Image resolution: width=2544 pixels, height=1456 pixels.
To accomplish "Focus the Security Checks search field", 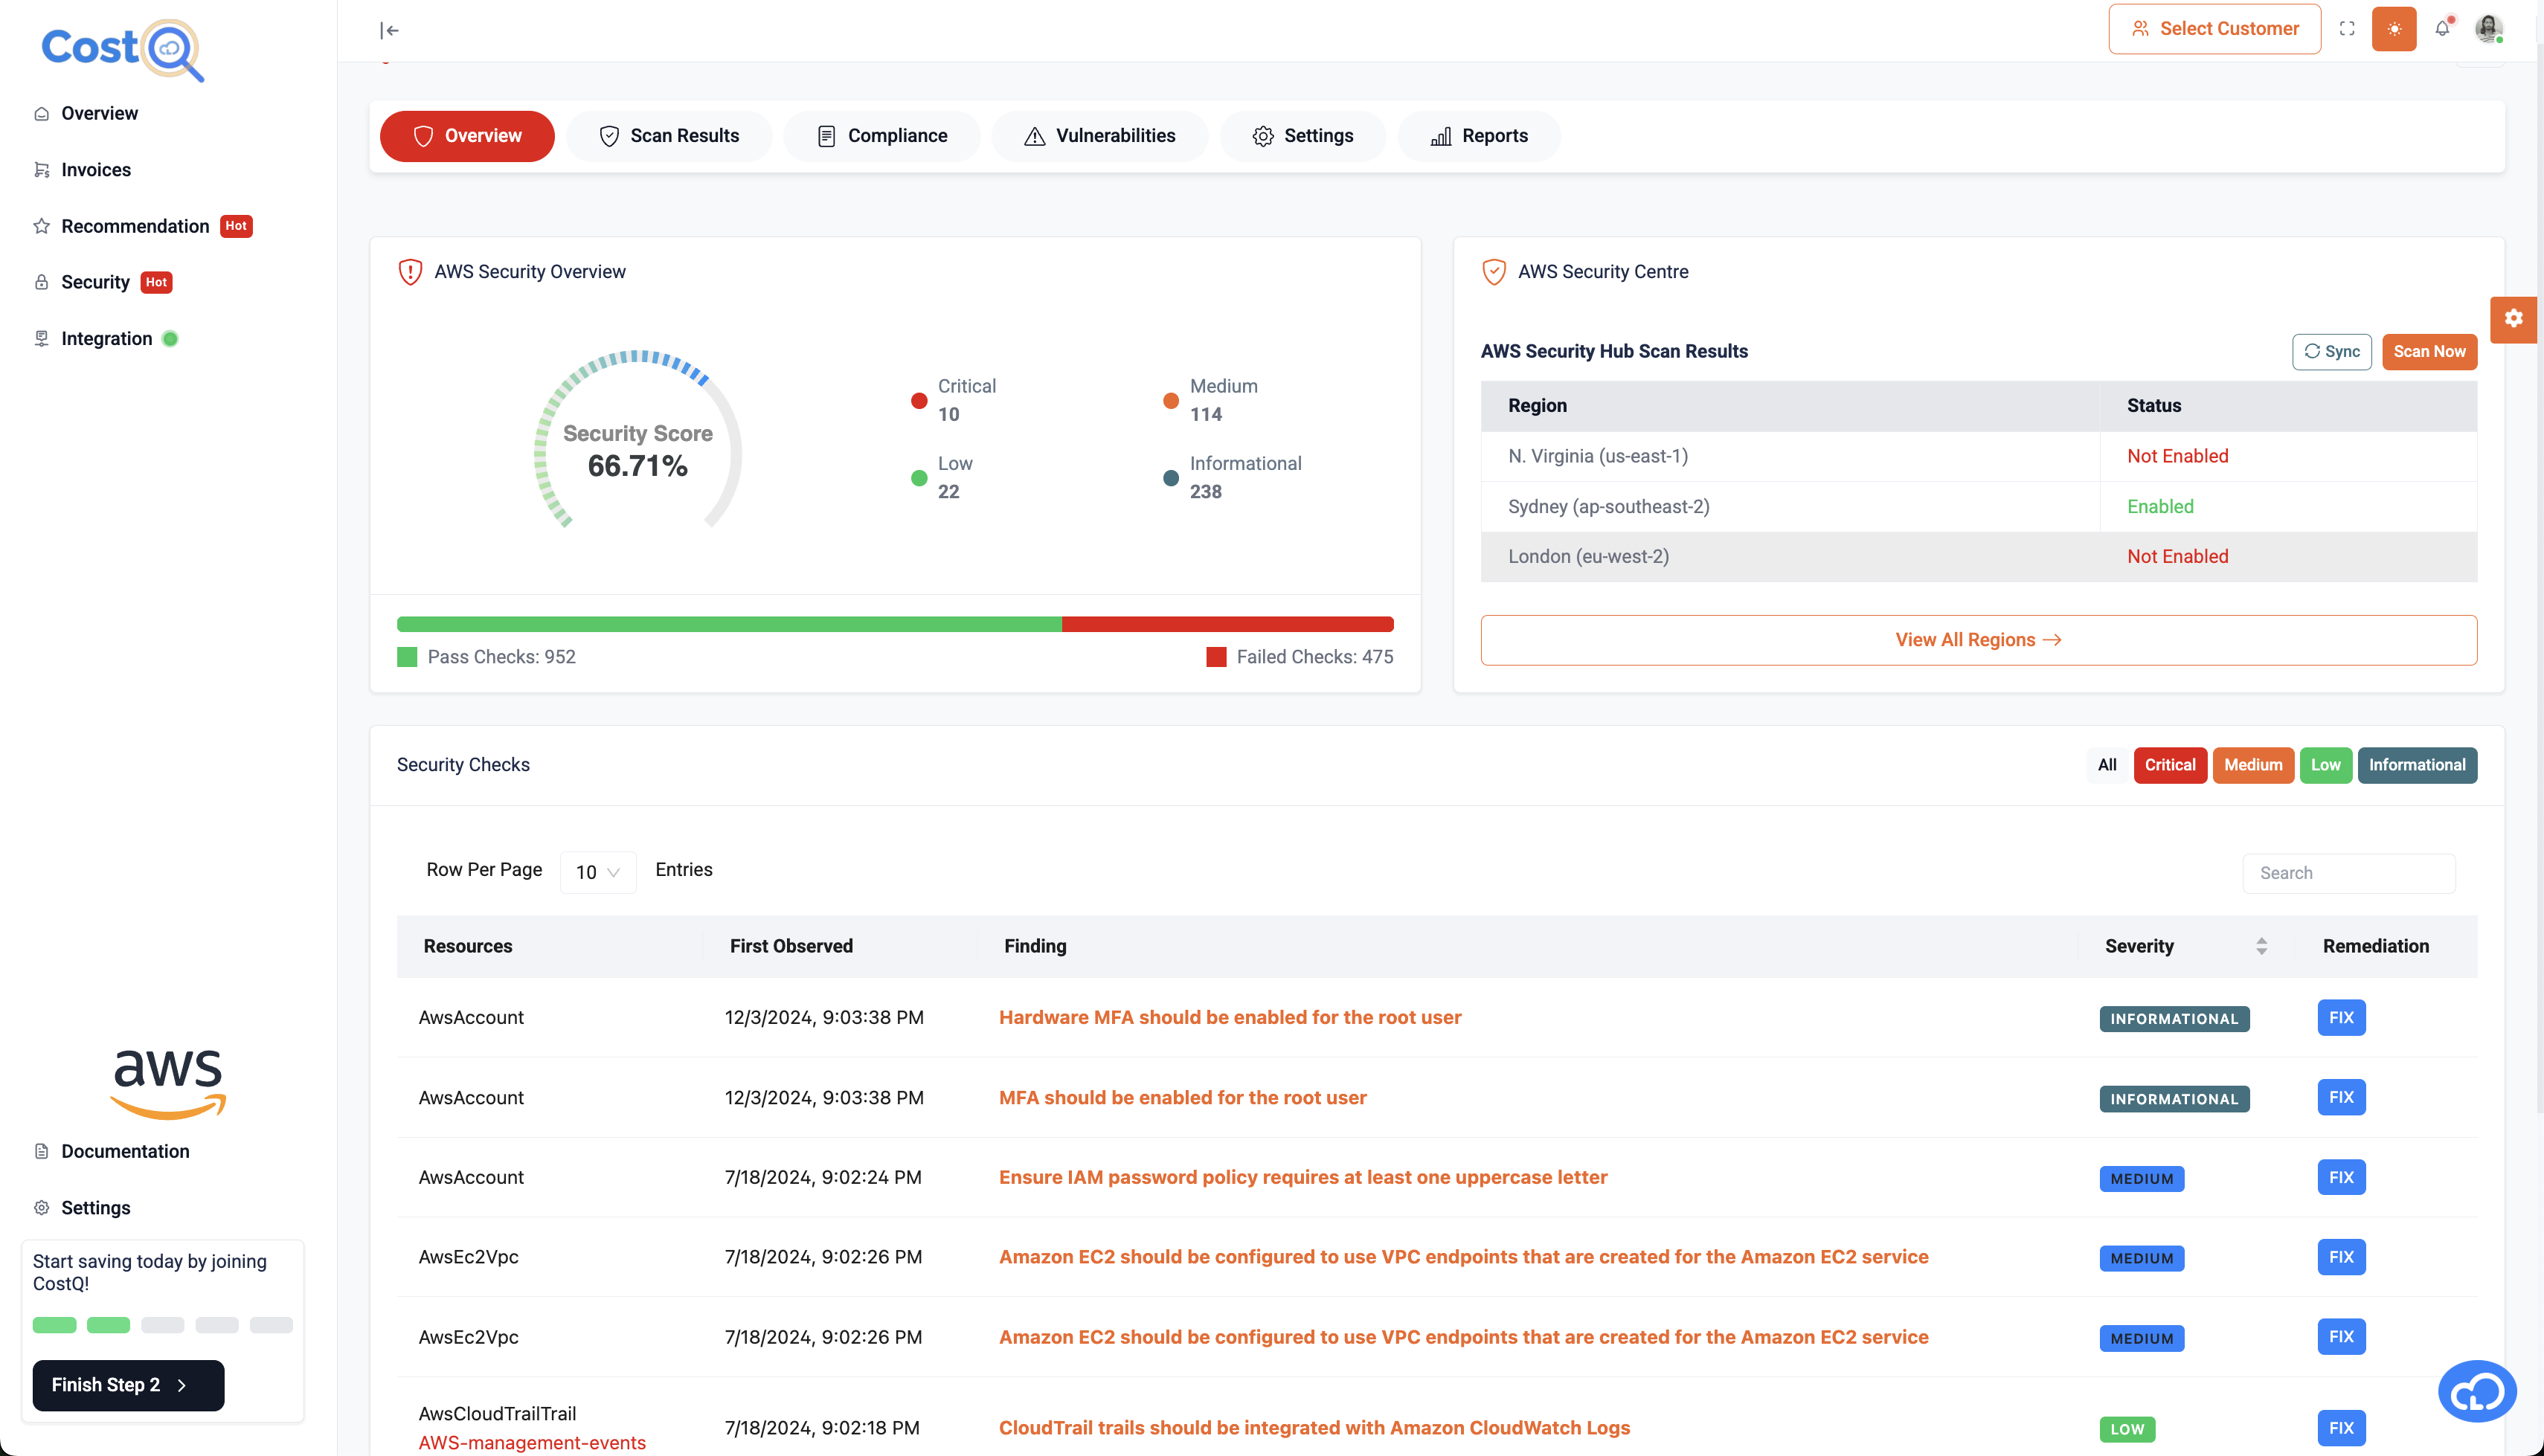I will click(x=2348, y=873).
